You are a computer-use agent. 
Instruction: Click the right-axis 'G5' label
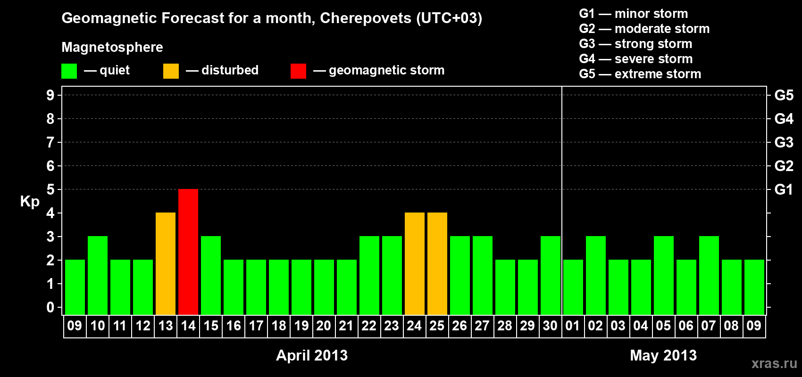click(784, 95)
